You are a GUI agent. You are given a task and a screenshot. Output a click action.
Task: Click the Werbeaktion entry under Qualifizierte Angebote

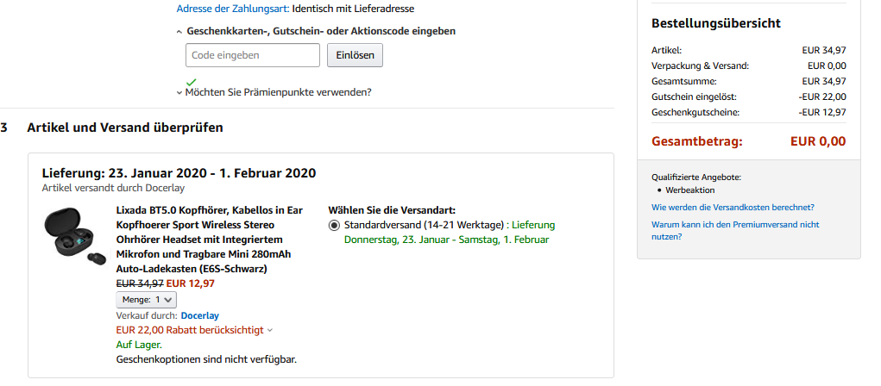point(690,190)
